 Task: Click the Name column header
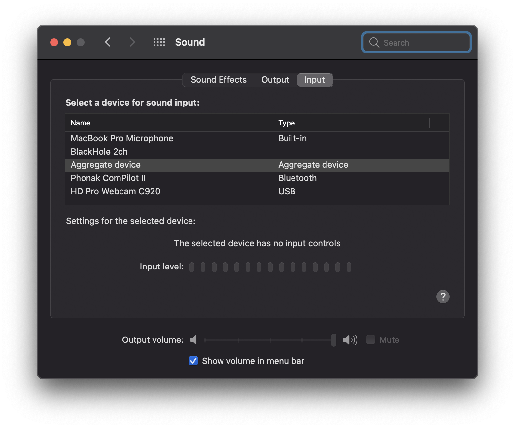coord(171,123)
